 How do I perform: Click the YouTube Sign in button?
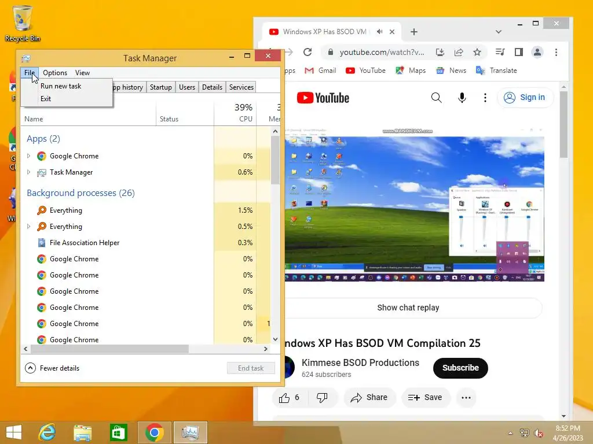point(525,97)
